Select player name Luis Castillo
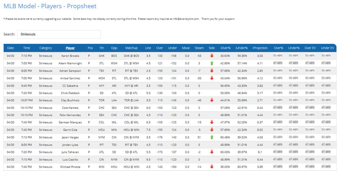 click(x=70, y=159)
